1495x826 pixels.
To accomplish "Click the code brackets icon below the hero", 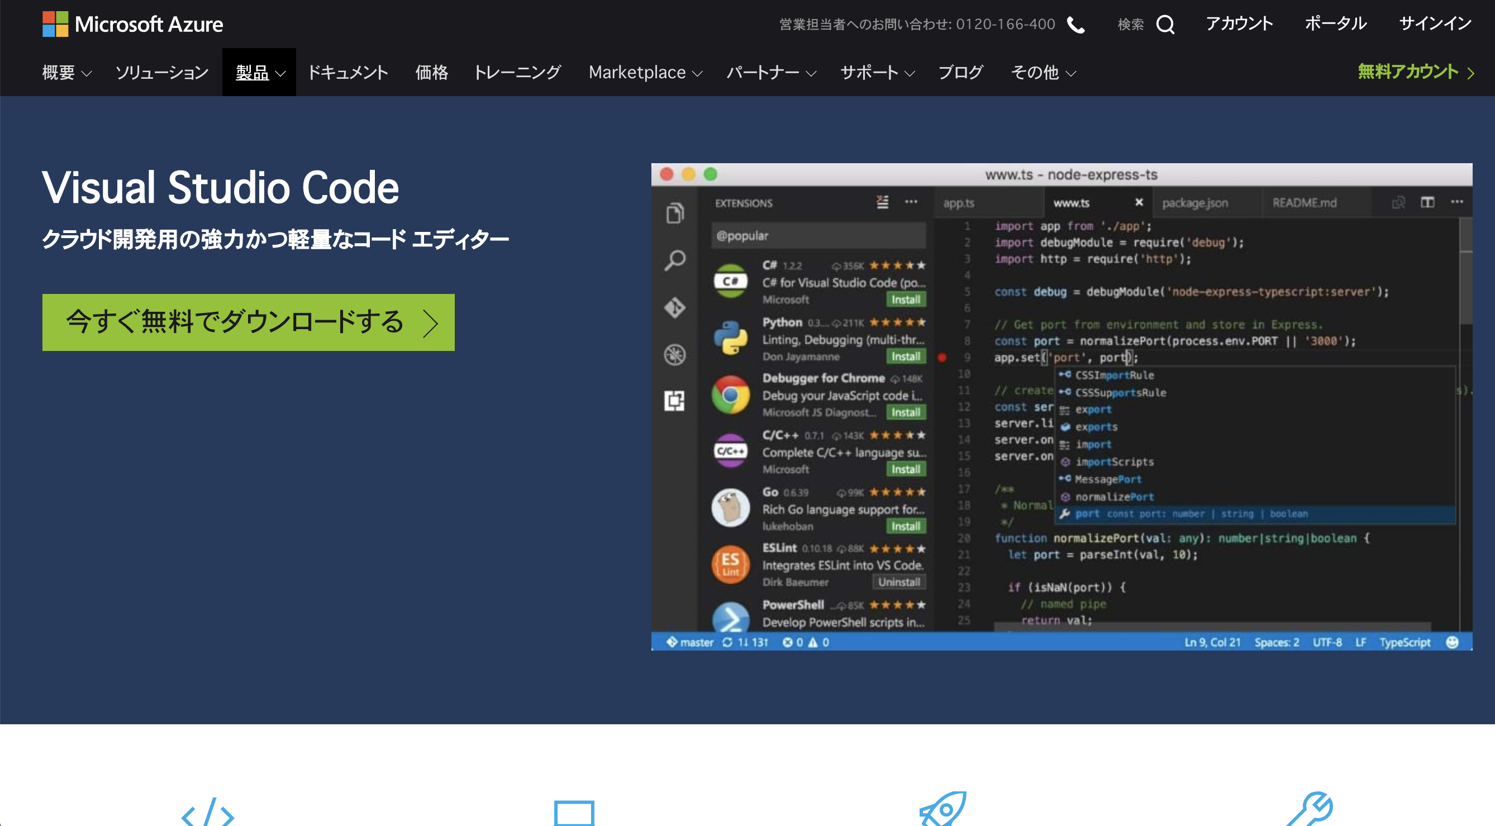I will [208, 811].
